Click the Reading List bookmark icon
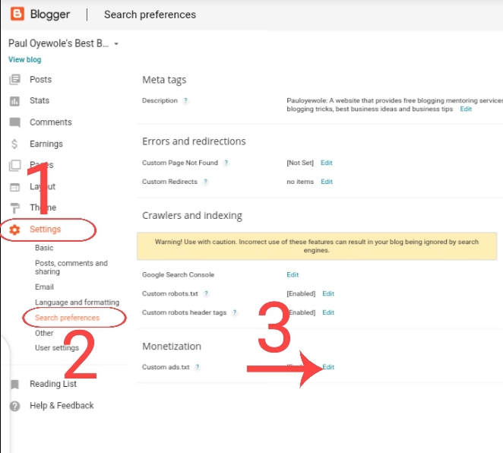The width and height of the screenshot is (503, 453). click(14, 384)
